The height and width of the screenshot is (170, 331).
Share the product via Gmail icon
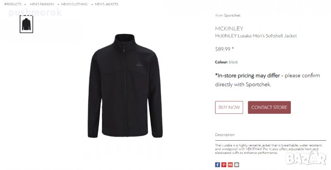click(230, 165)
